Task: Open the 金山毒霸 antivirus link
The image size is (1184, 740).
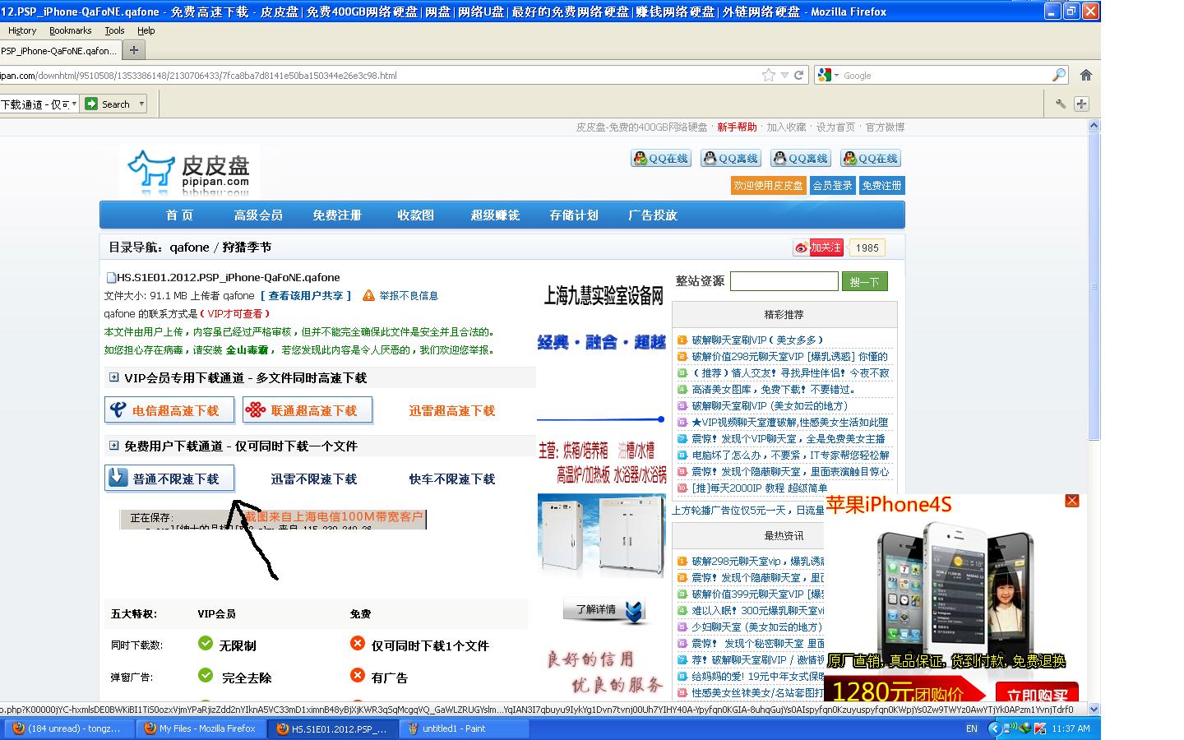Action: (x=247, y=350)
